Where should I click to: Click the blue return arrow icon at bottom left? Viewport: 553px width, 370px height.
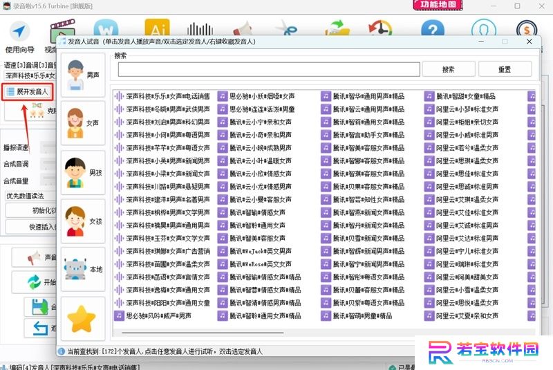[x=40, y=328]
